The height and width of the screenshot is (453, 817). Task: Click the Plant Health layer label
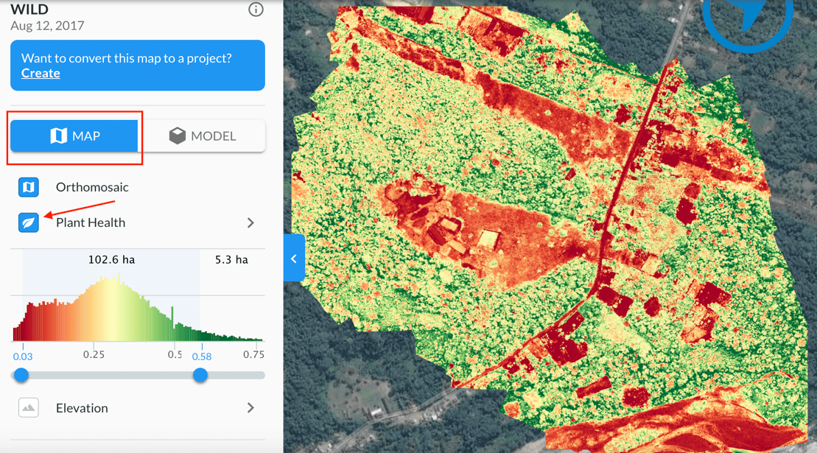tap(91, 223)
